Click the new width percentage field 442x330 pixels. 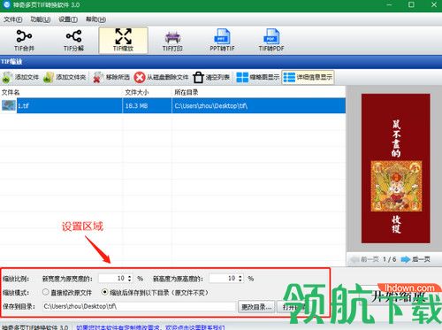[x=112, y=279]
